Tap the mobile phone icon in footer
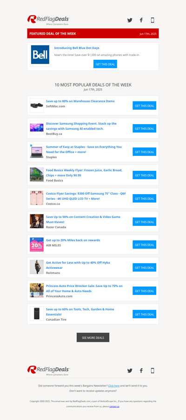The width and height of the screenshot is (186, 420). coord(153,371)
